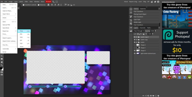Hide the Labels copy folder
Image resolution: width=192 pixels, height=97 pixels.
(135, 40)
